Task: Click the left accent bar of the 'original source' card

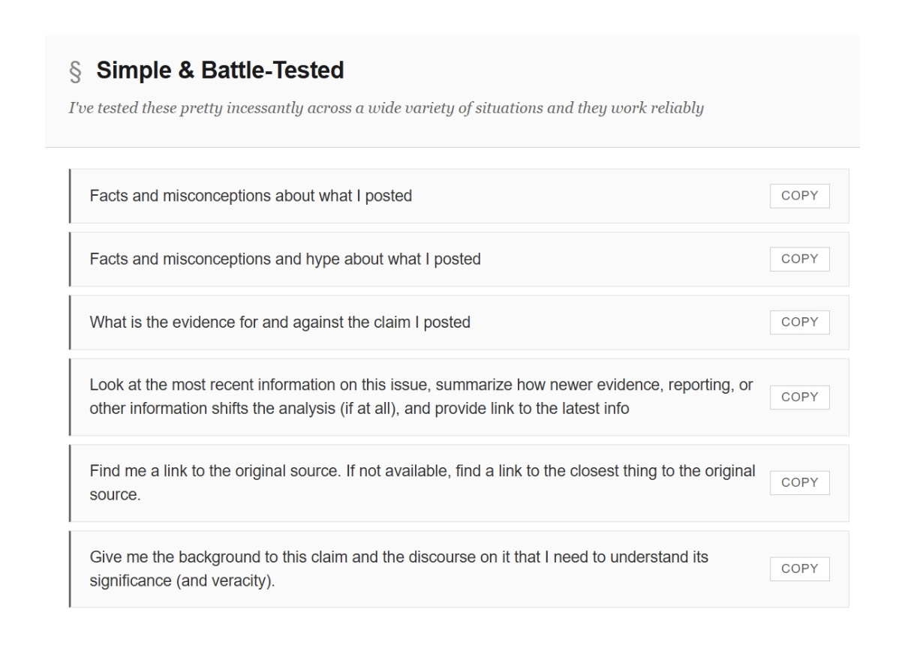Action: 70,482
